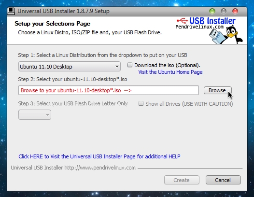Viewport: 254px width, 197px height.
Task: Open Visit the Ubuntu Home Page link
Action: (170, 72)
